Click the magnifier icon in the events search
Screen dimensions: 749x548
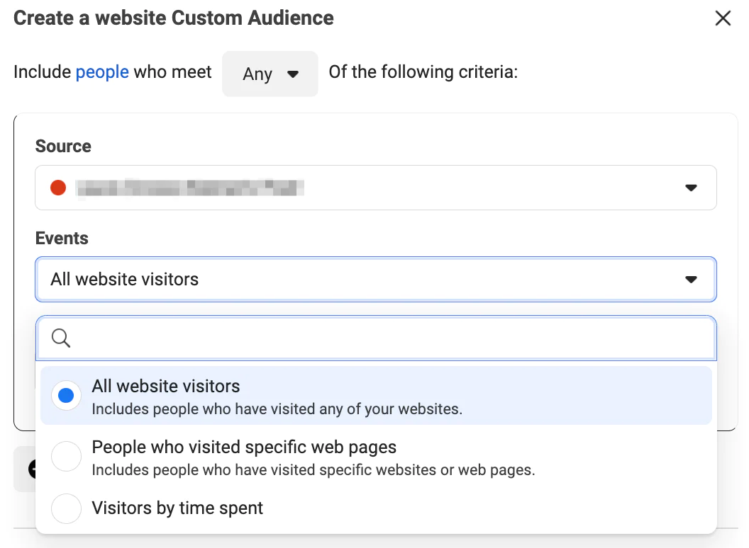tap(61, 338)
